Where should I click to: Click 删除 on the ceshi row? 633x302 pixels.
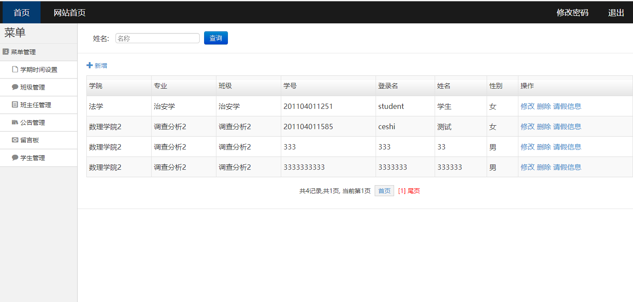544,126
